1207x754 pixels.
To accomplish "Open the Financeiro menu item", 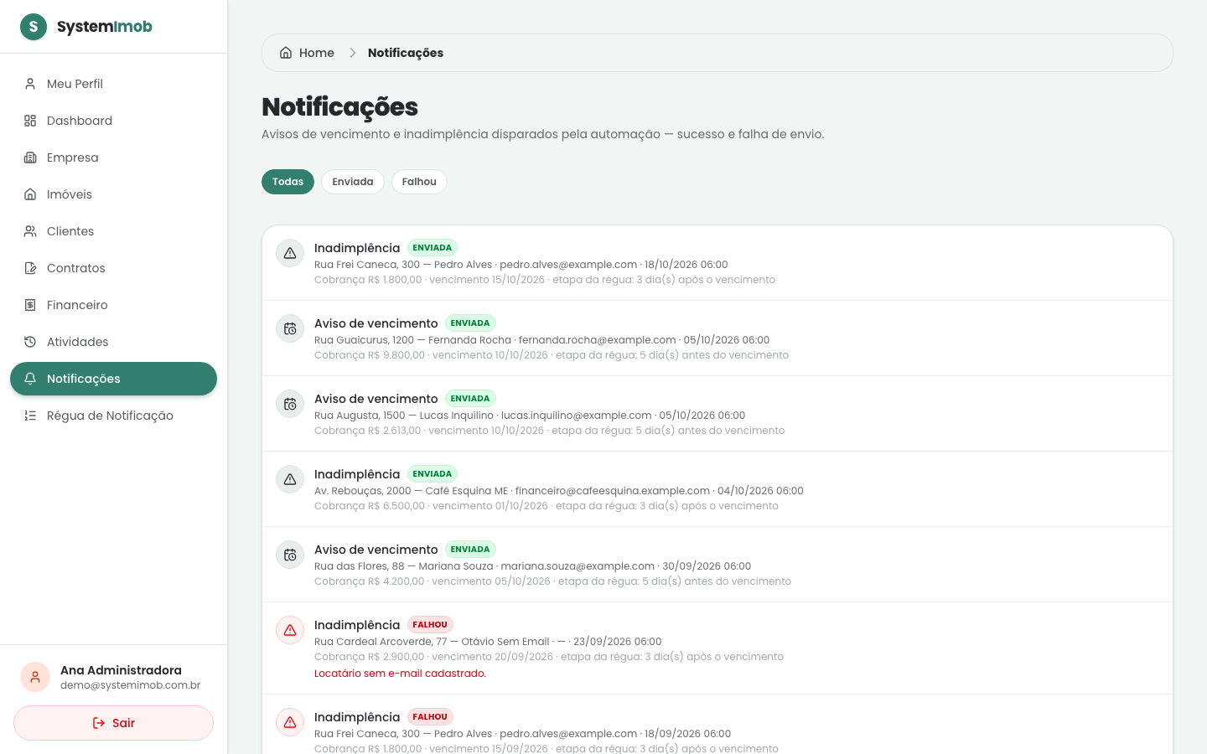I will [x=113, y=305].
